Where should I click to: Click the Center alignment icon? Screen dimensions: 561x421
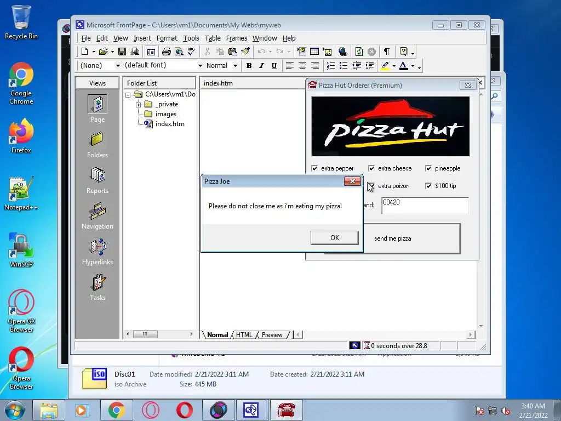302,66
